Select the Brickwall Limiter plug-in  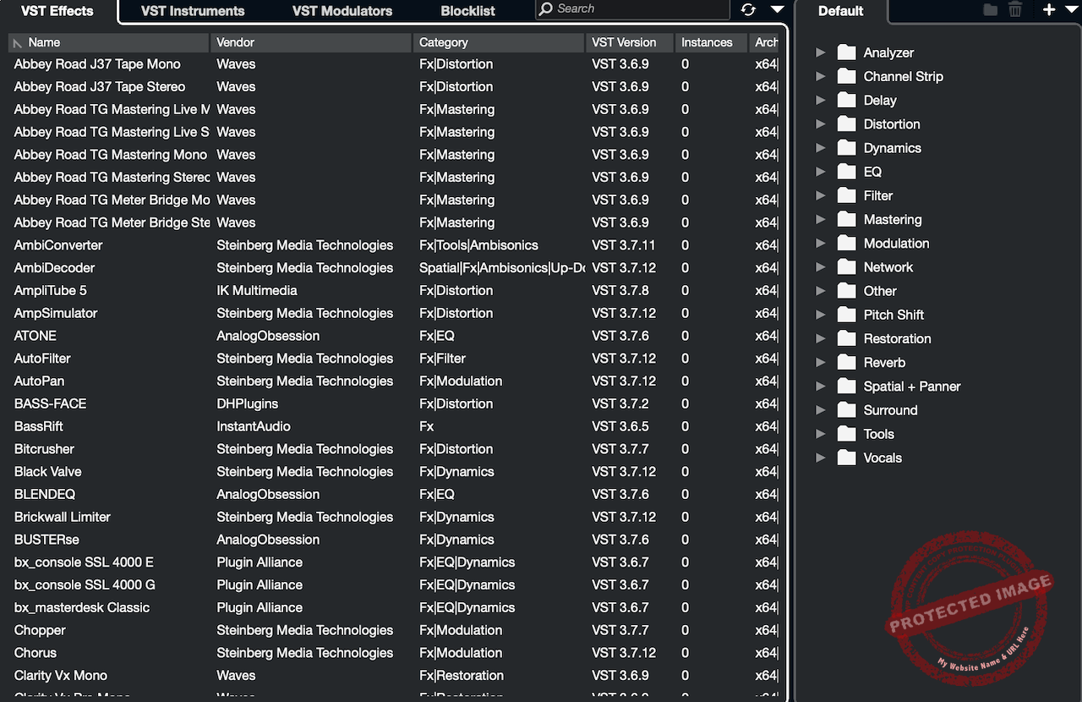point(394,517)
